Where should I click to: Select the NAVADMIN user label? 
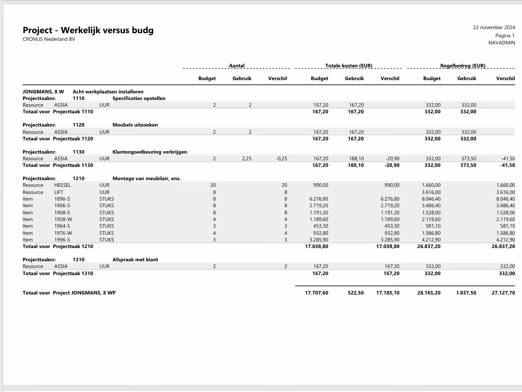tap(502, 43)
